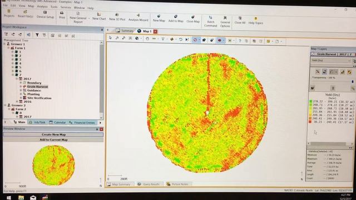356x200 pixels.
Task: Open Device Setup from toolbar
Action: 45,14
